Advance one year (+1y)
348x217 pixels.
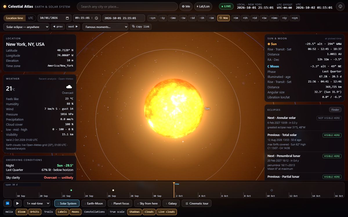[x=284, y=18]
